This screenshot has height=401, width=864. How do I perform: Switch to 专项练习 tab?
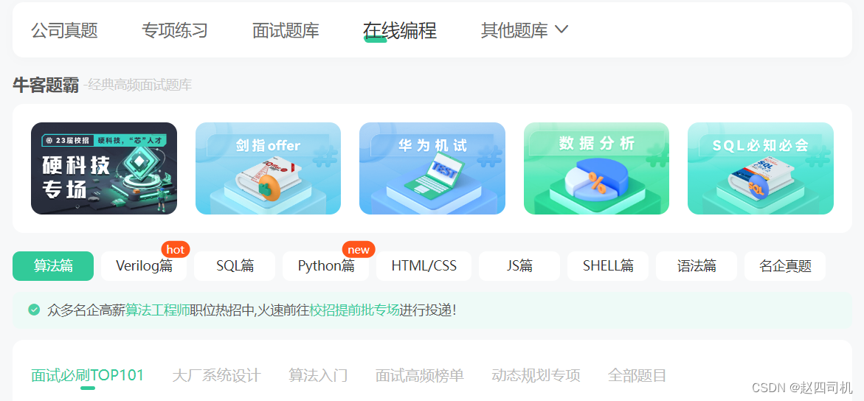pyautogui.click(x=175, y=30)
